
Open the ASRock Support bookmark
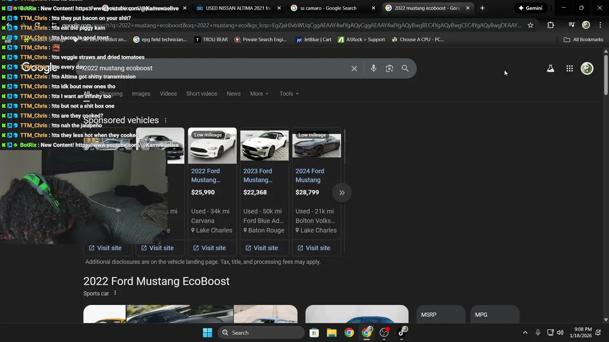pos(362,39)
